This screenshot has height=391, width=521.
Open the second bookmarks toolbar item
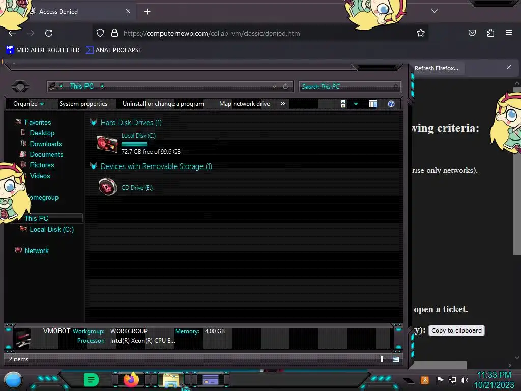click(x=113, y=50)
